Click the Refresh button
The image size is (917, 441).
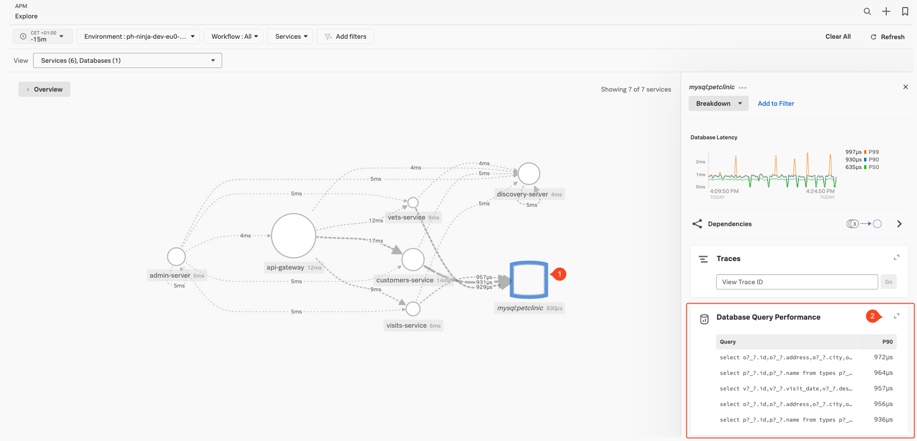click(x=888, y=37)
